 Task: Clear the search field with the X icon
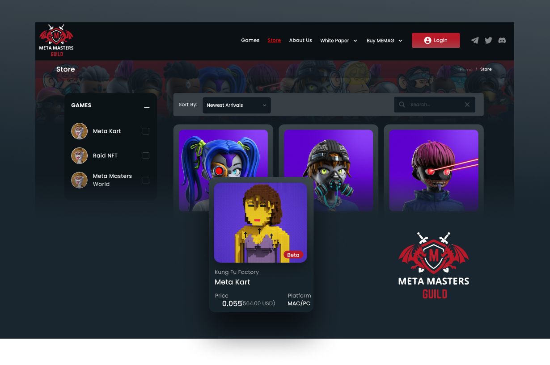pos(467,105)
